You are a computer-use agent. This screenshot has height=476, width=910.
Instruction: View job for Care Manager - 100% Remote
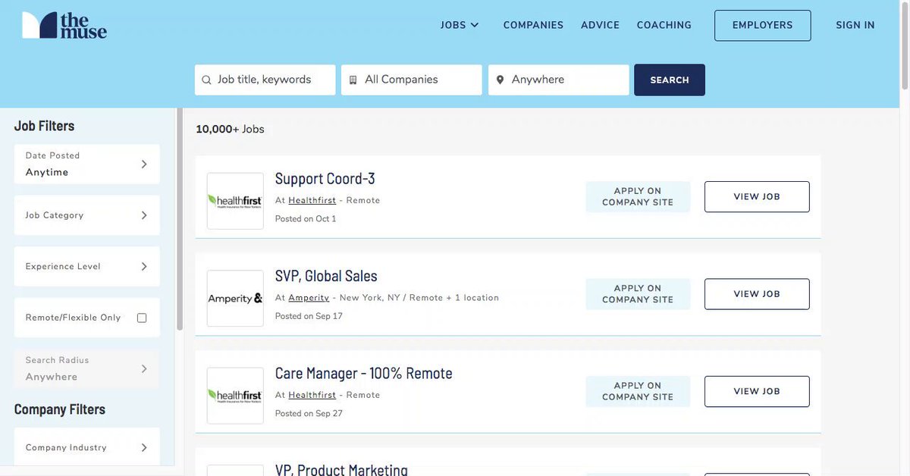(757, 391)
